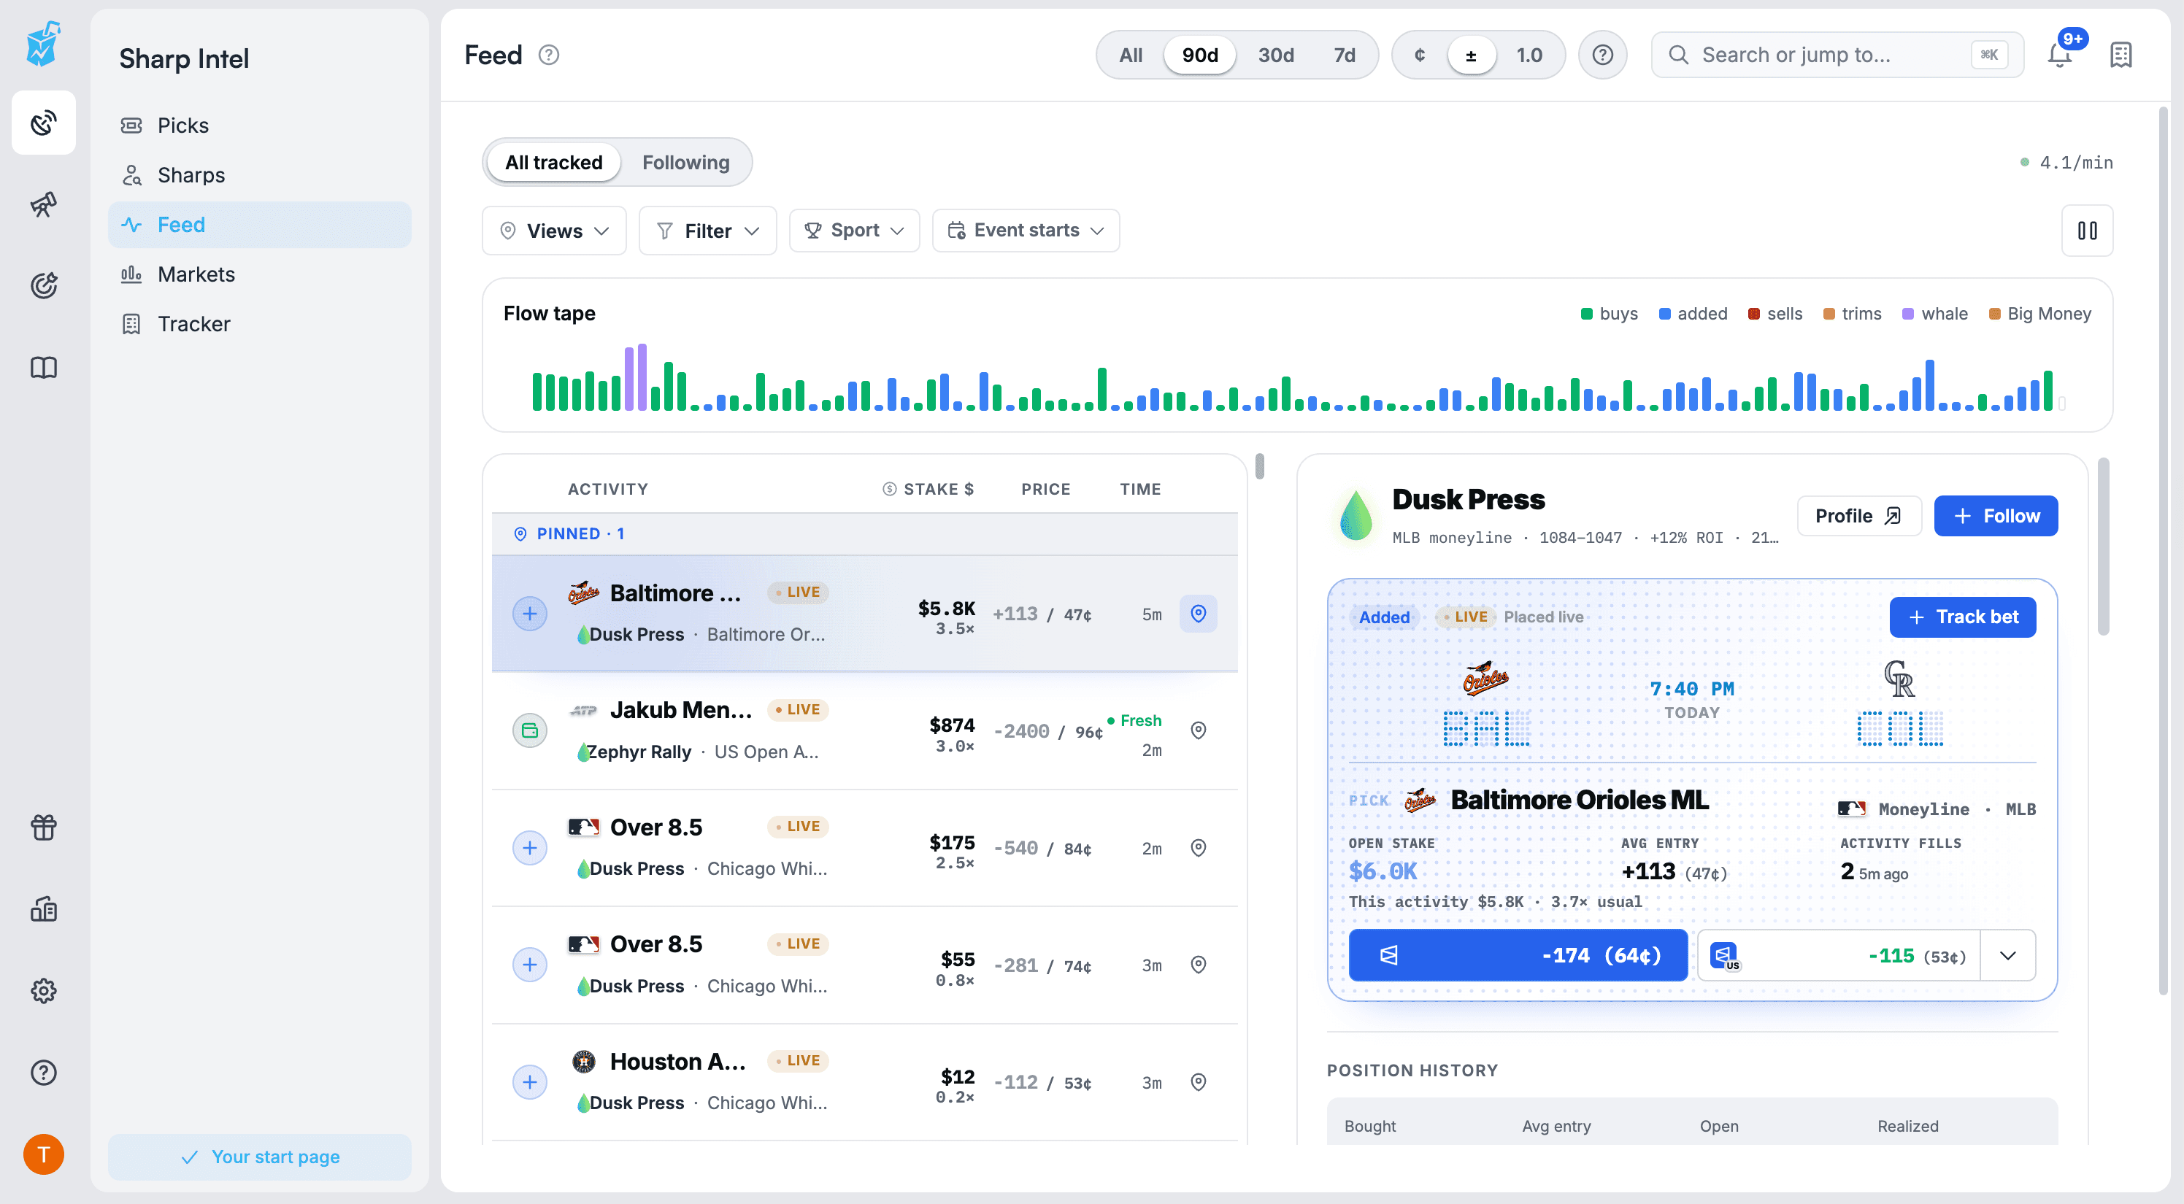Image resolution: width=2184 pixels, height=1204 pixels.
Task: Open the telescope explore sidebar icon
Action: tap(43, 204)
